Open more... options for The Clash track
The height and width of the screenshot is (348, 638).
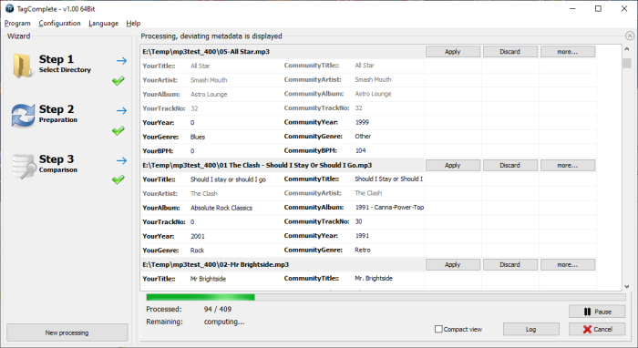568,166
